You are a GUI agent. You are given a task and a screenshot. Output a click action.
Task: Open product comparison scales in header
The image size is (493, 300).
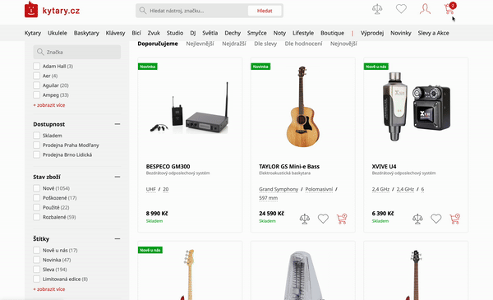point(377,9)
